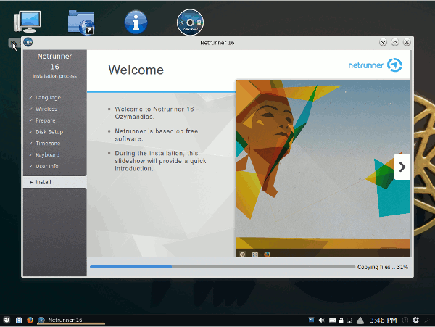Select the current Install step

coord(55,182)
